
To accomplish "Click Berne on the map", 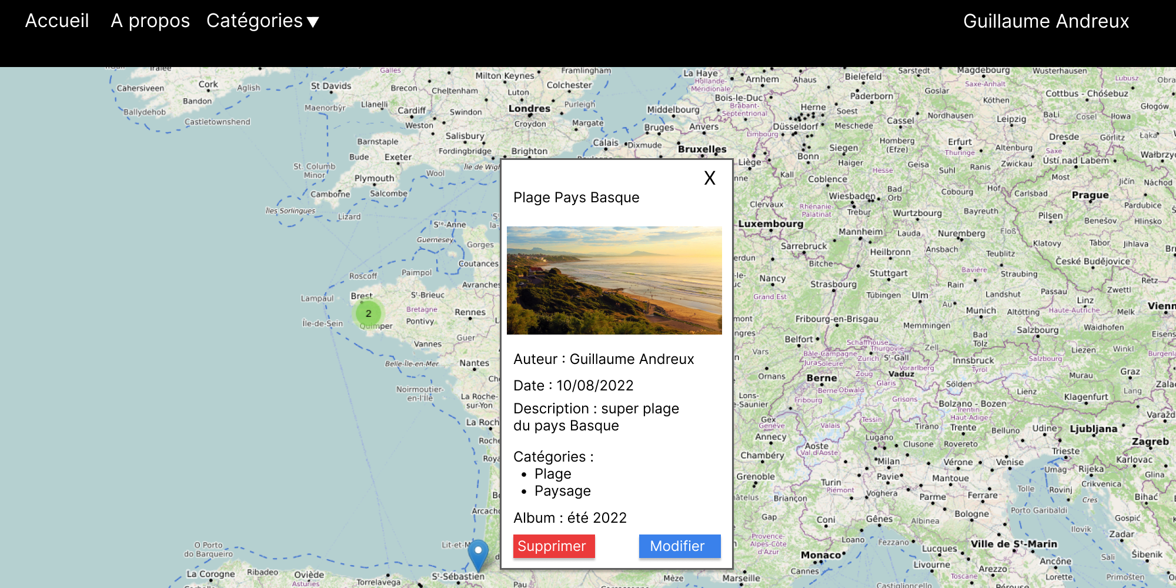I will click(x=821, y=378).
